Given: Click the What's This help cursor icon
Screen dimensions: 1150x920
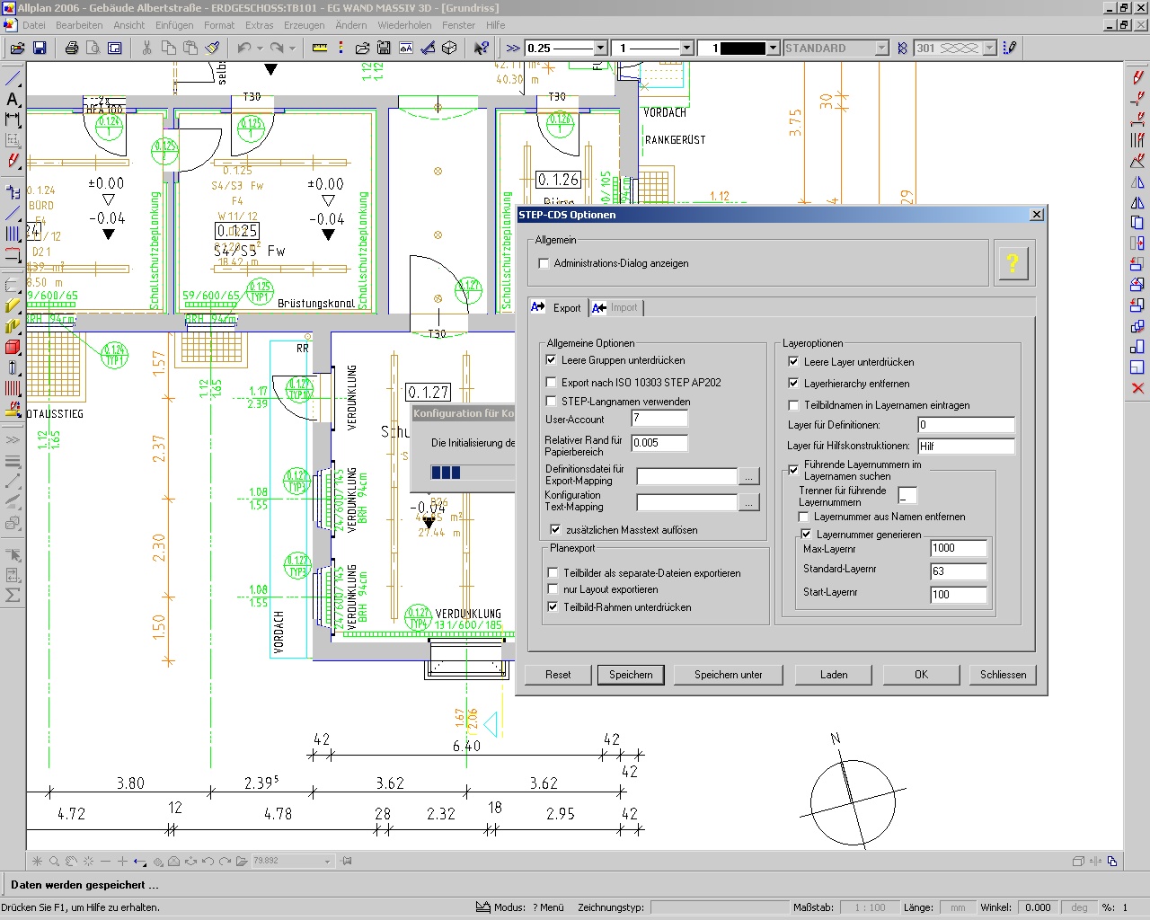Looking at the screenshot, I should point(482,48).
